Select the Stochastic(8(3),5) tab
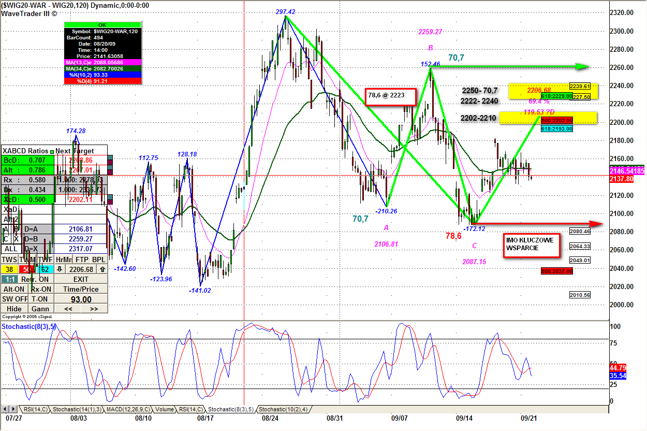Image resolution: width=647 pixels, height=431 pixels. [x=231, y=409]
